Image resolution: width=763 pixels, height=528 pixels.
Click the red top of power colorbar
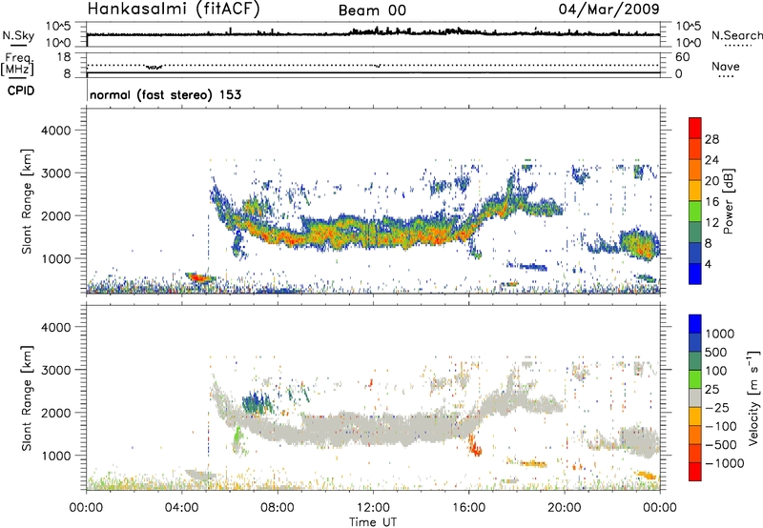point(695,128)
